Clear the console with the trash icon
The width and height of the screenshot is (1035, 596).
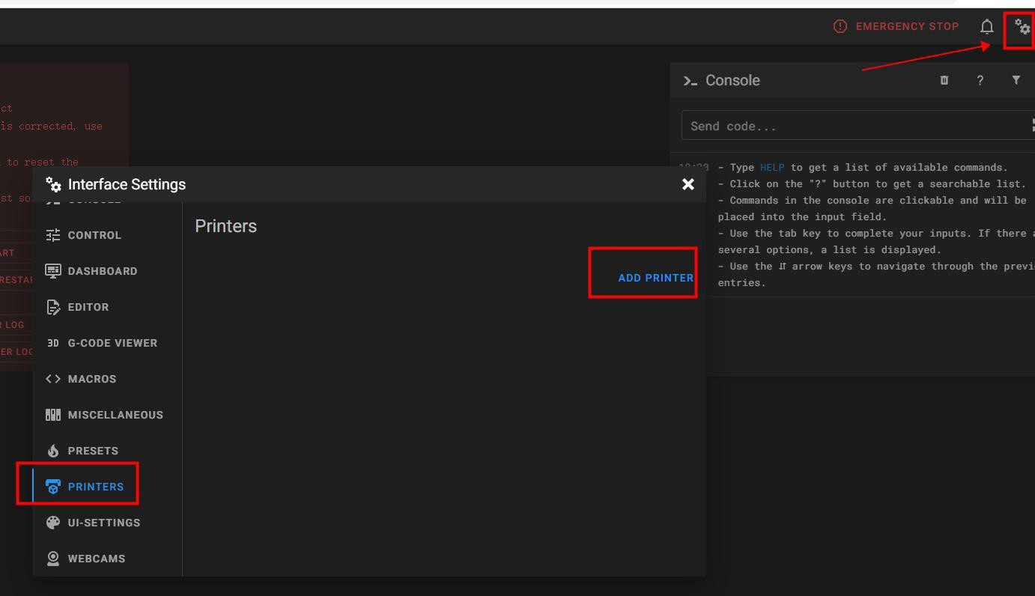point(944,80)
